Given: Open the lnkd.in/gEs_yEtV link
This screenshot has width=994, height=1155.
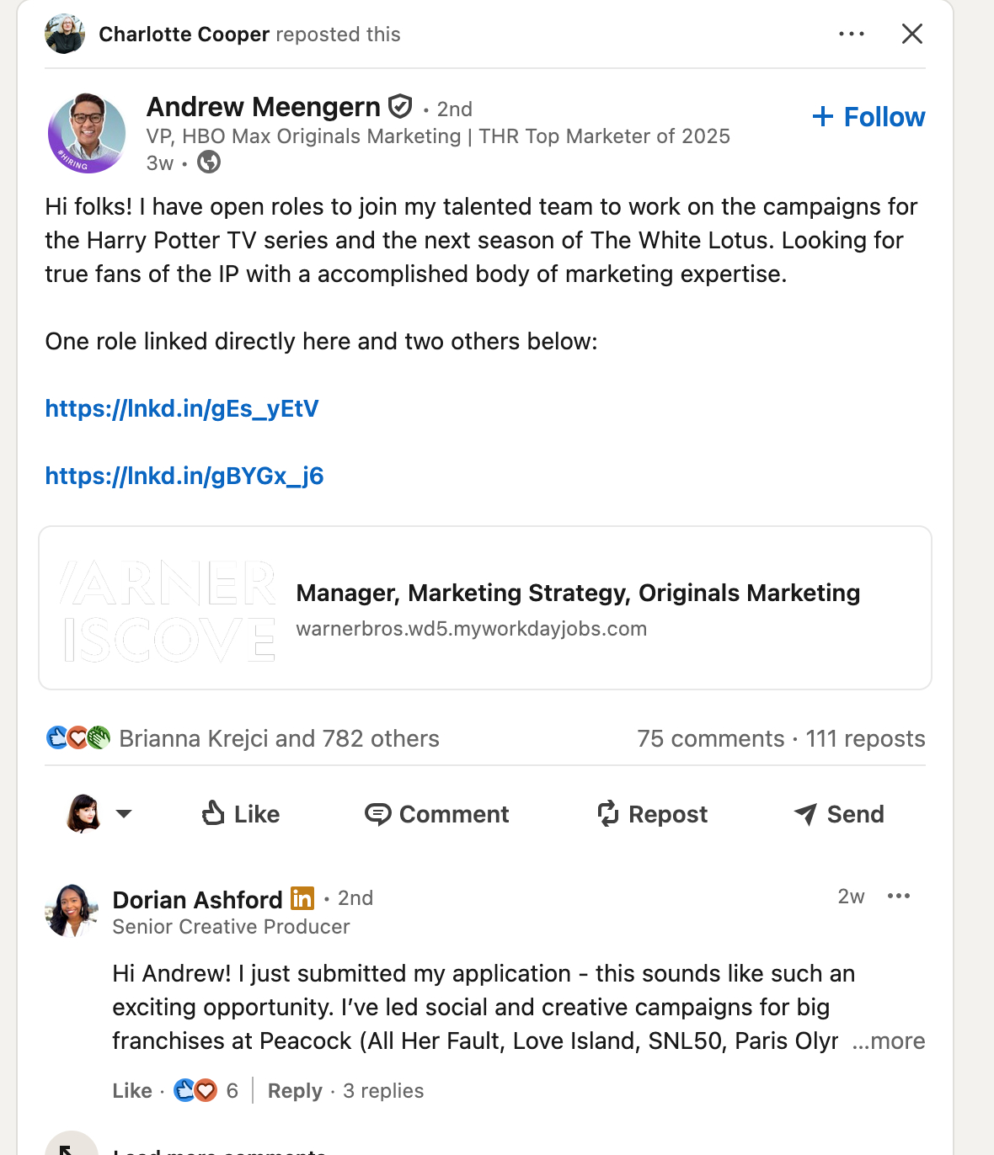Looking at the screenshot, I should pyautogui.click(x=182, y=409).
